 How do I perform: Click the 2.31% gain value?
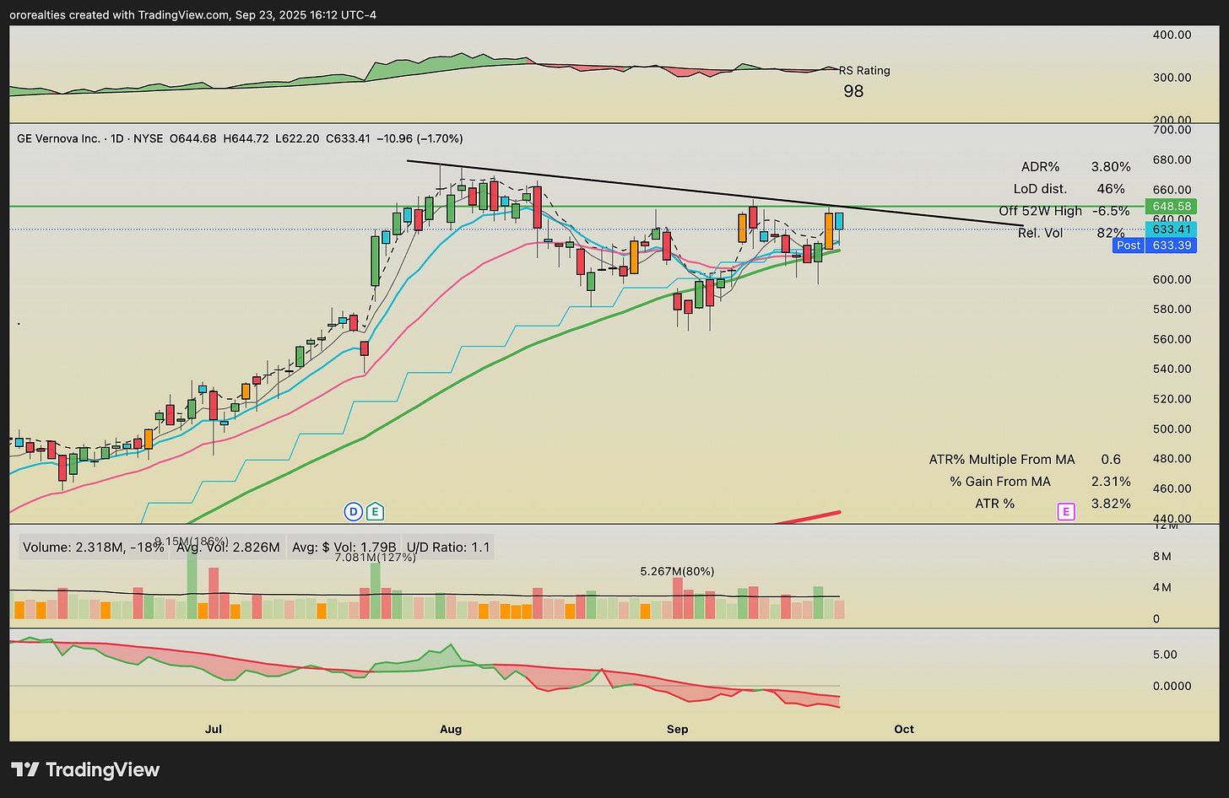(x=1111, y=482)
